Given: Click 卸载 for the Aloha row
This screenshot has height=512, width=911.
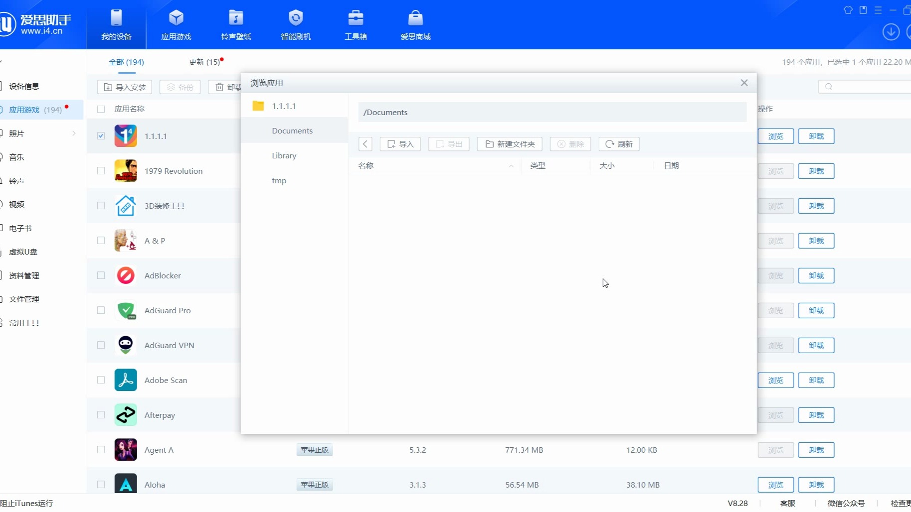Looking at the screenshot, I should [816, 485].
